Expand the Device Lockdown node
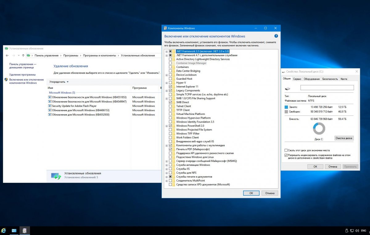The width and height of the screenshot is (370, 235). 166,75
